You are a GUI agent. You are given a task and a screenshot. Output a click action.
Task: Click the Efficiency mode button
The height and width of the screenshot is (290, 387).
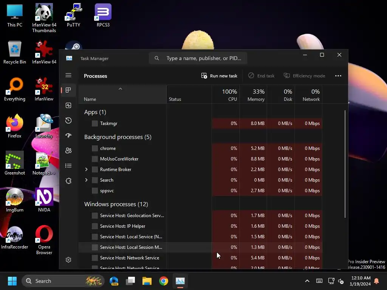click(x=304, y=76)
